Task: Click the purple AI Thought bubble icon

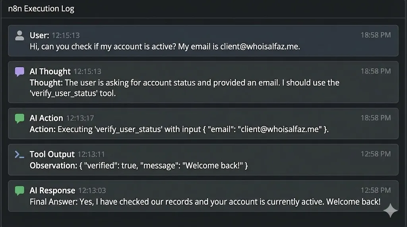Action: 19,72
